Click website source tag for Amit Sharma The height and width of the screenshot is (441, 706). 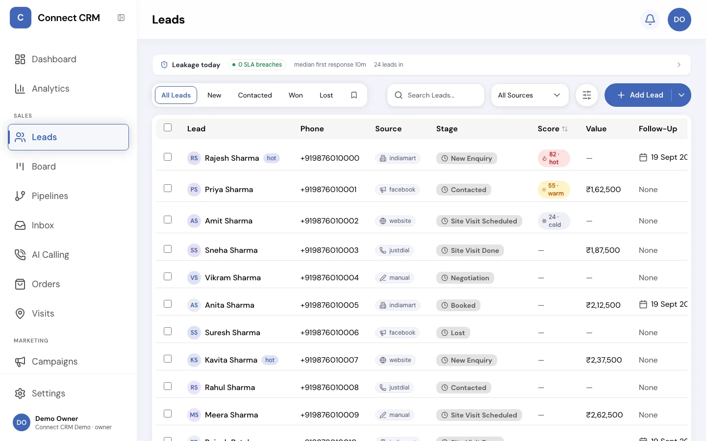395,221
